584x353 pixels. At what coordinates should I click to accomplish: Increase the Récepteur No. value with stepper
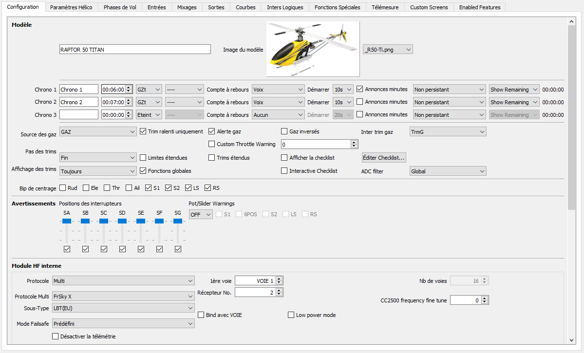click(279, 290)
